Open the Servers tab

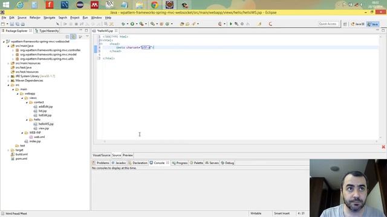click(212, 163)
